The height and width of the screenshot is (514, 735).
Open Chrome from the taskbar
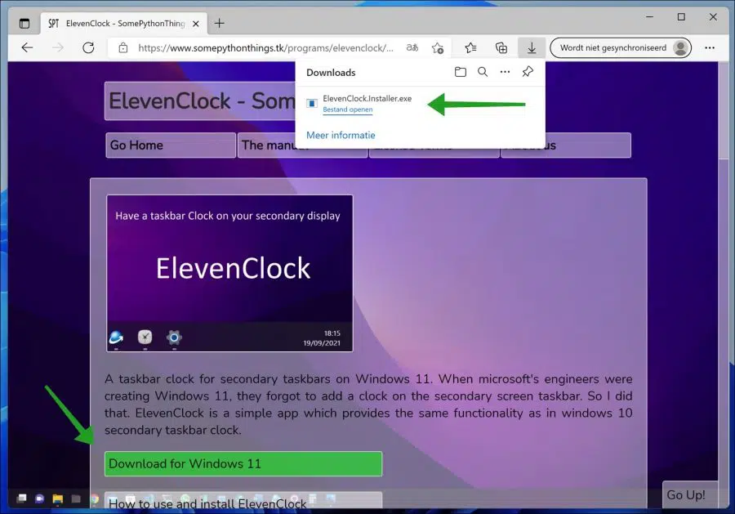point(94,499)
